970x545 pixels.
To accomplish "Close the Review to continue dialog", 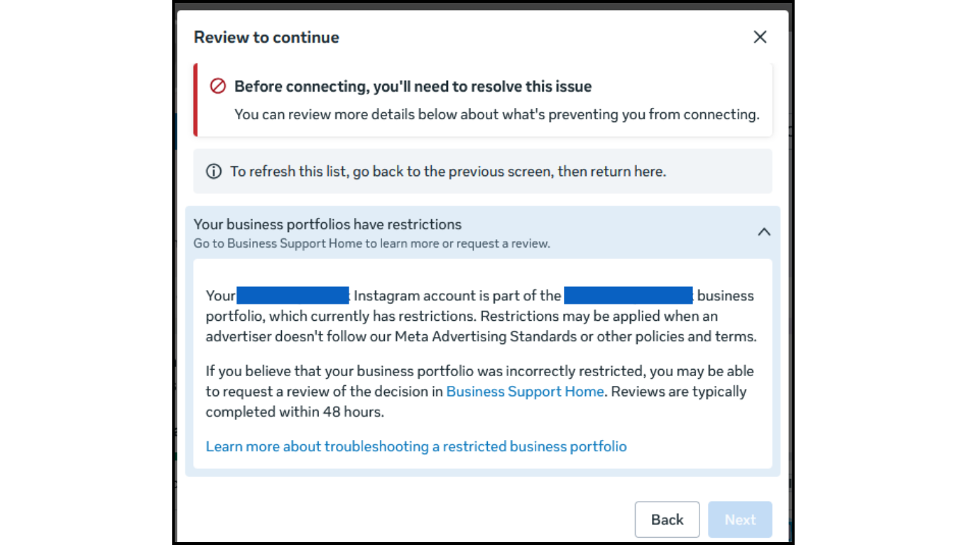I will 760,37.
